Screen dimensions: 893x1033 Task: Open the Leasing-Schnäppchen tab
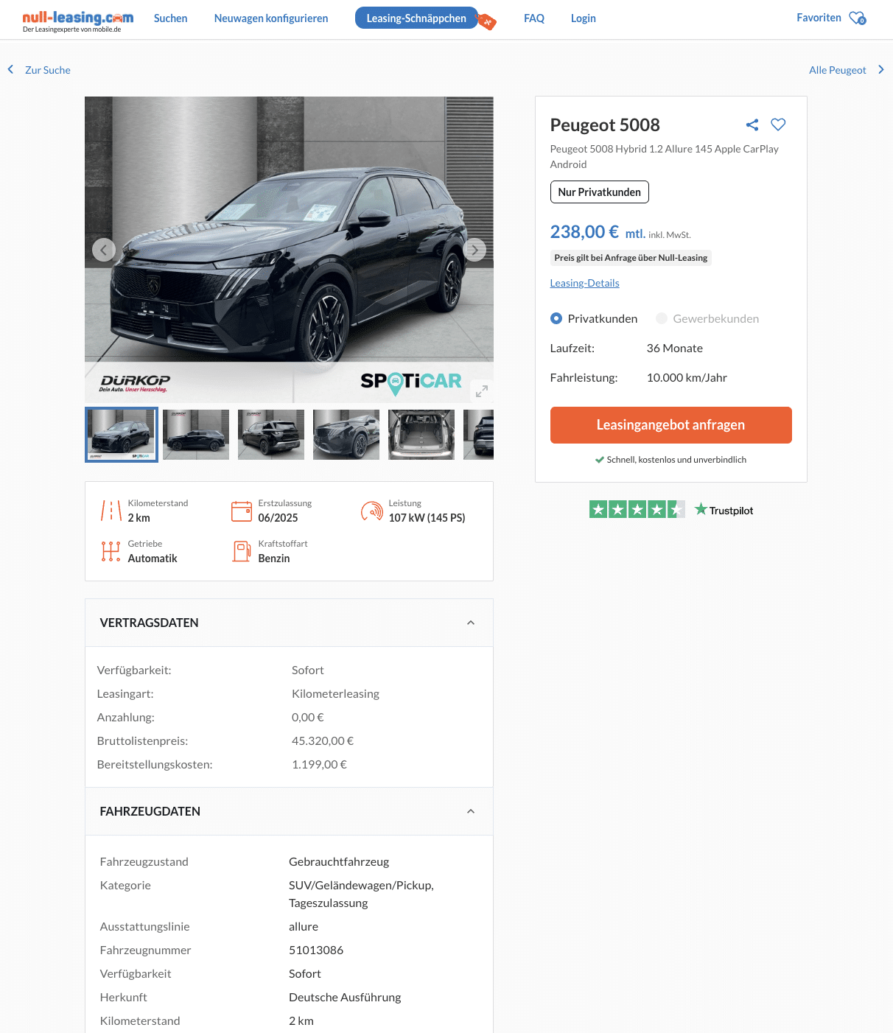[x=416, y=18]
